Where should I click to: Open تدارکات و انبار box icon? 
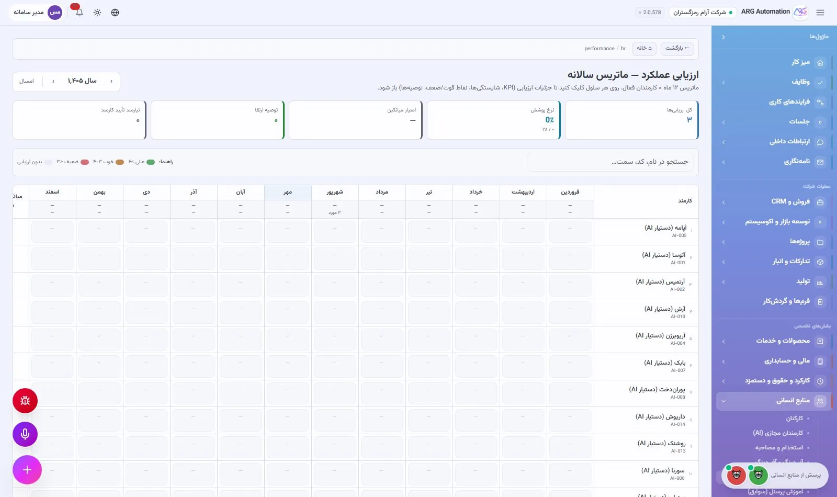coord(820,262)
